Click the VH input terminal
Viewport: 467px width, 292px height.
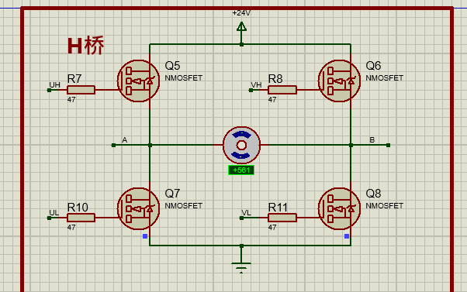tap(251, 90)
